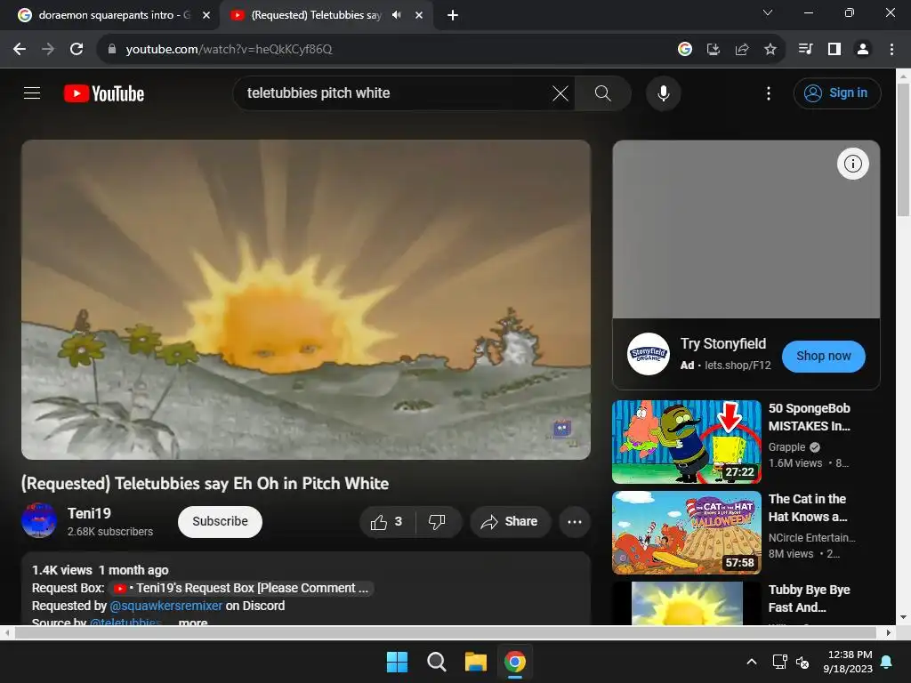Mute tab via speaker icon on Teletubbies tab

(x=396, y=15)
